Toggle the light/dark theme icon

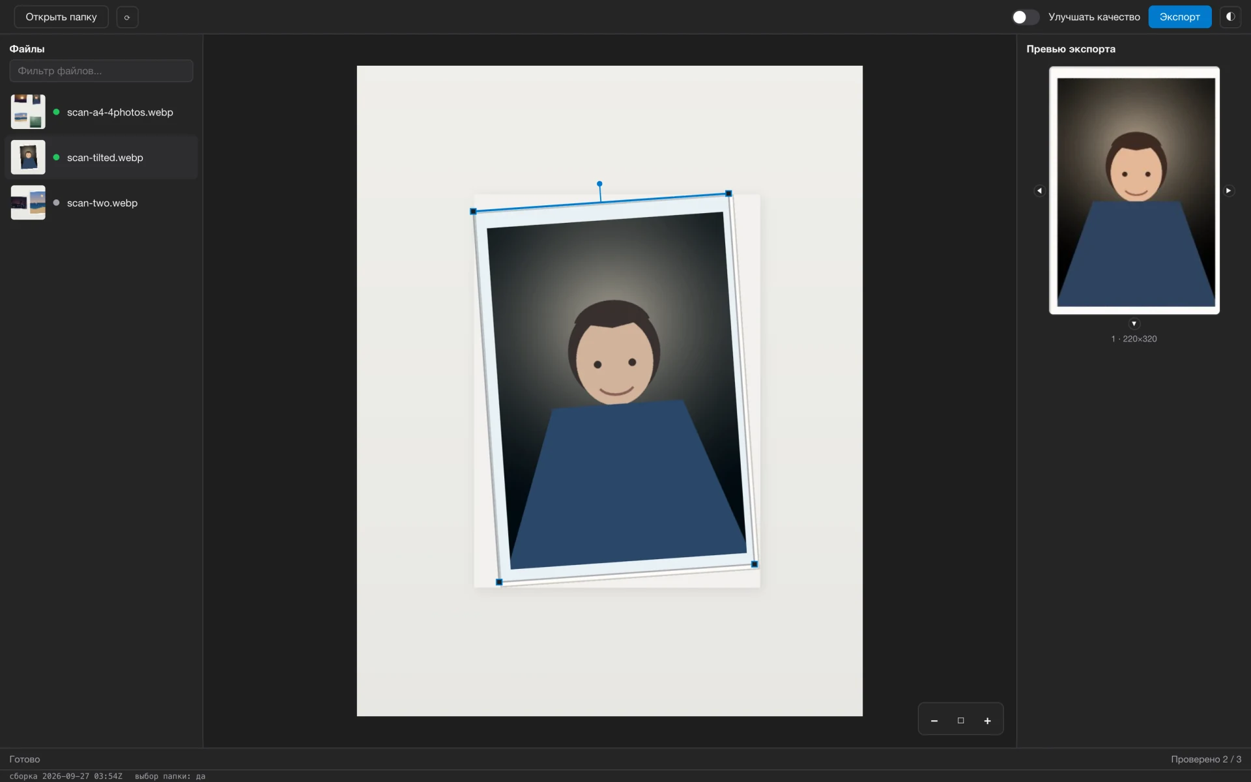(1230, 17)
